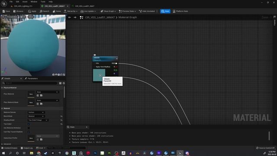The height and width of the screenshot is (156, 277).
Task: Select the first preview shape icon
Action: click(53, 75)
